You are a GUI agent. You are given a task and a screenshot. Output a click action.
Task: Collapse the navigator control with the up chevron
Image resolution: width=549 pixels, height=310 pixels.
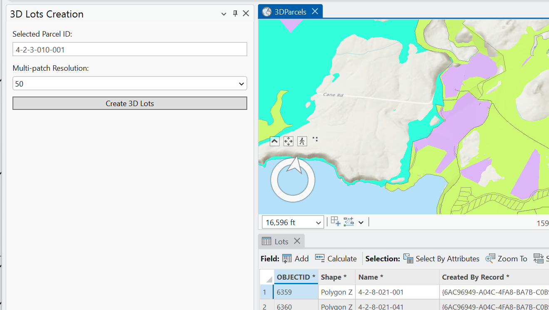coord(274,141)
